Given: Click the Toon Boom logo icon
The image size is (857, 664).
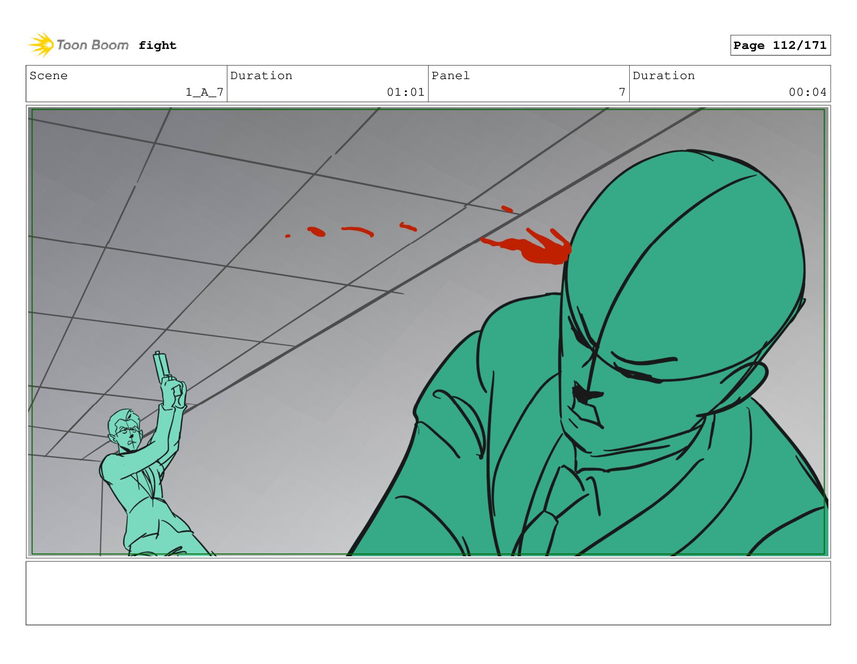Looking at the screenshot, I should click(41, 45).
